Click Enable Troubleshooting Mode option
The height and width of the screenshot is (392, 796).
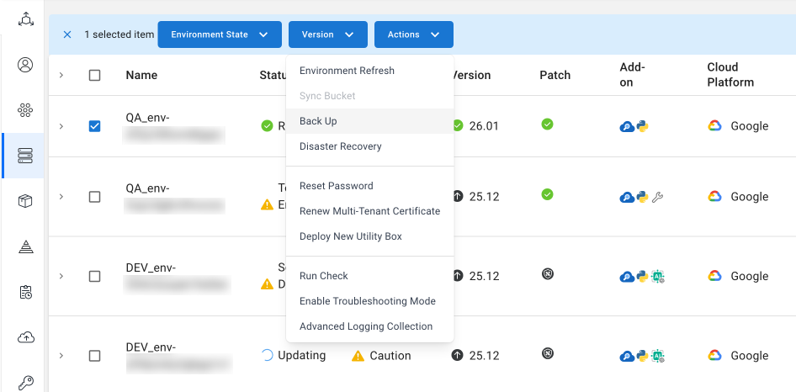point(367,301)
